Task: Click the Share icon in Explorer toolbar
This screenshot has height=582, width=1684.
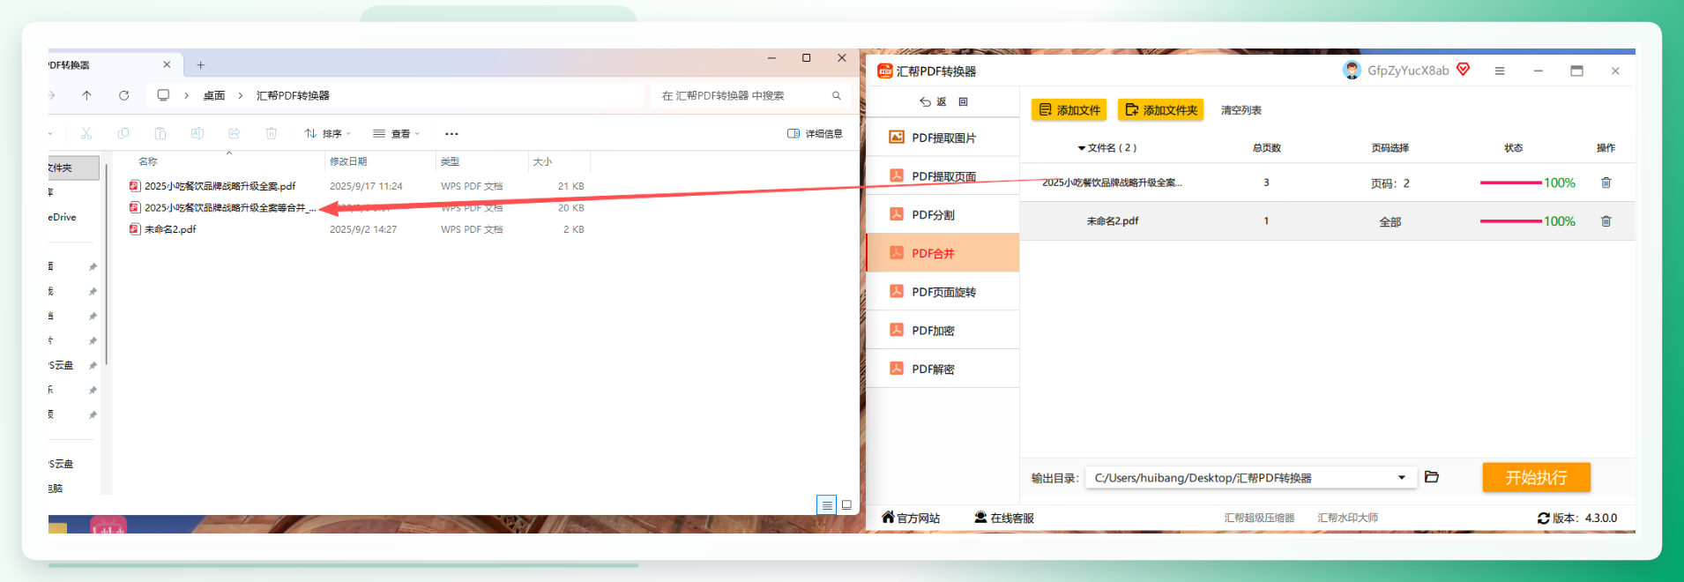Action: click(x=235, y=133)
